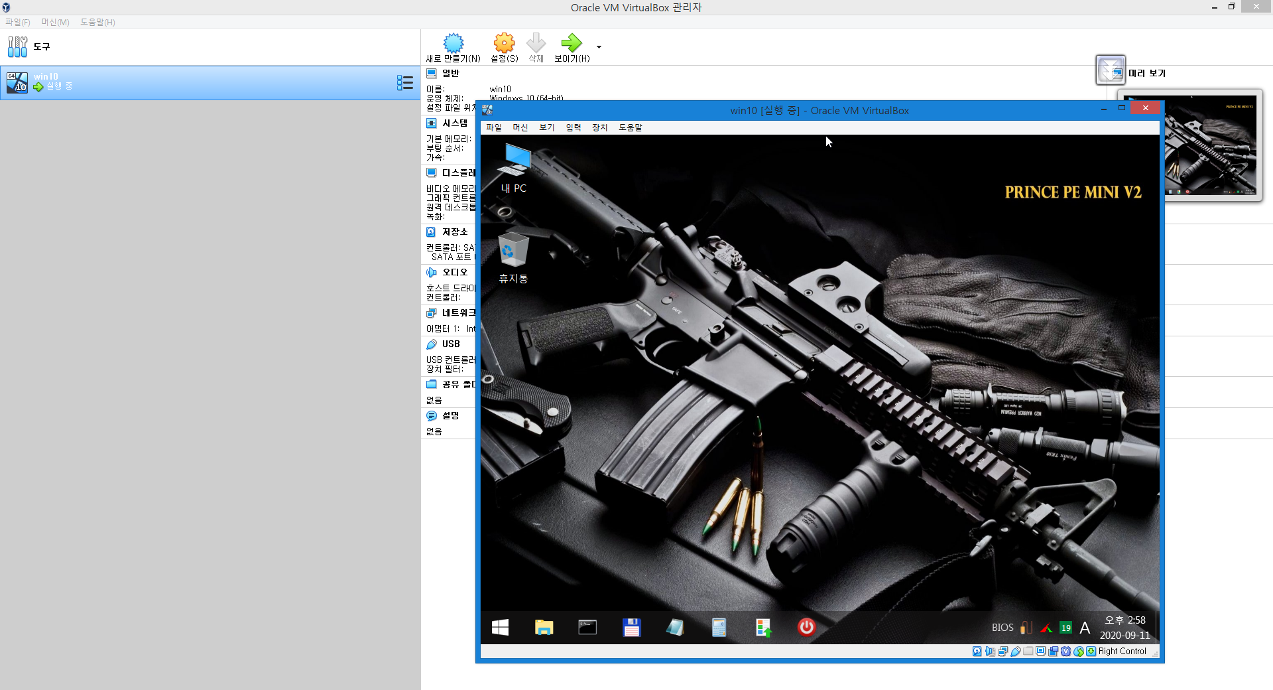Open File Explorer on guest taskbar

pos(544,627)
